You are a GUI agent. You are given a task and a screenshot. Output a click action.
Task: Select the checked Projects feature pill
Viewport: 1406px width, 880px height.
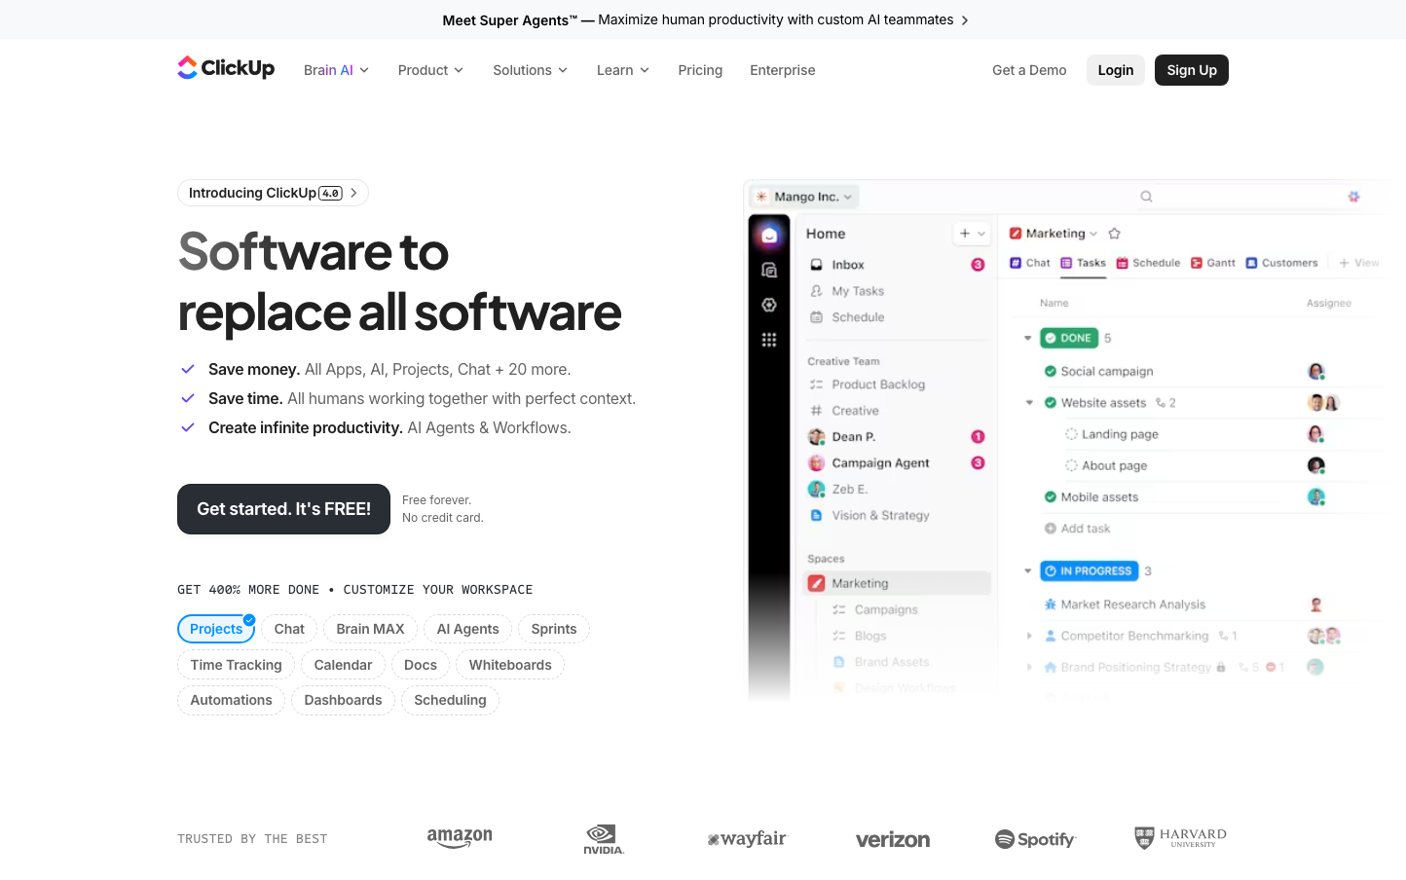tap(216, 629)
